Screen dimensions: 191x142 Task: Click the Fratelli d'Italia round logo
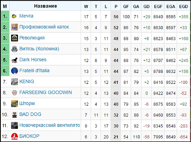(x=14, y=71)
